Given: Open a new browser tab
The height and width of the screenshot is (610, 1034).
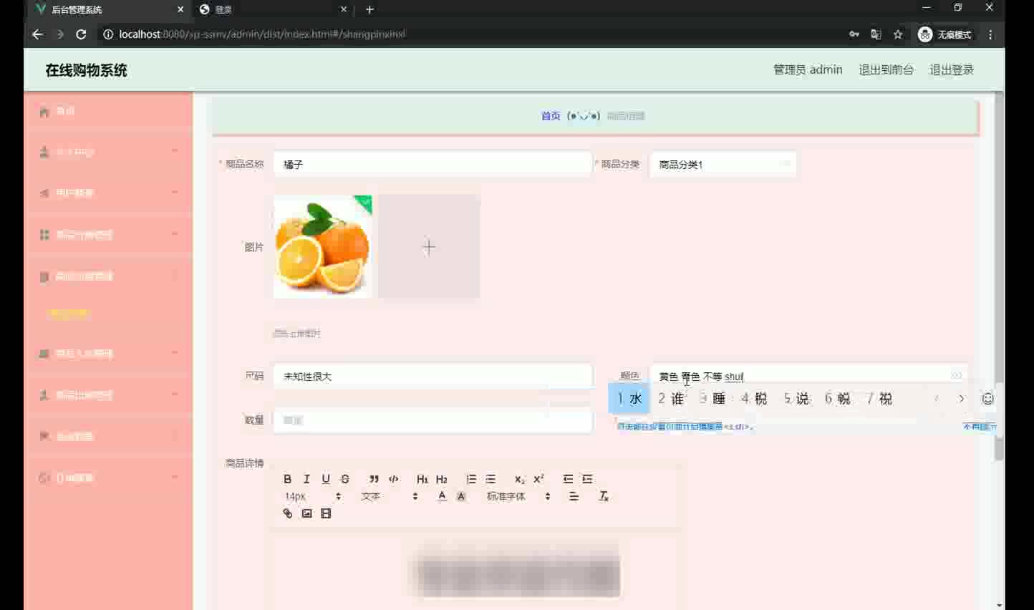Looking at the screenshot, I should [369, 9].
